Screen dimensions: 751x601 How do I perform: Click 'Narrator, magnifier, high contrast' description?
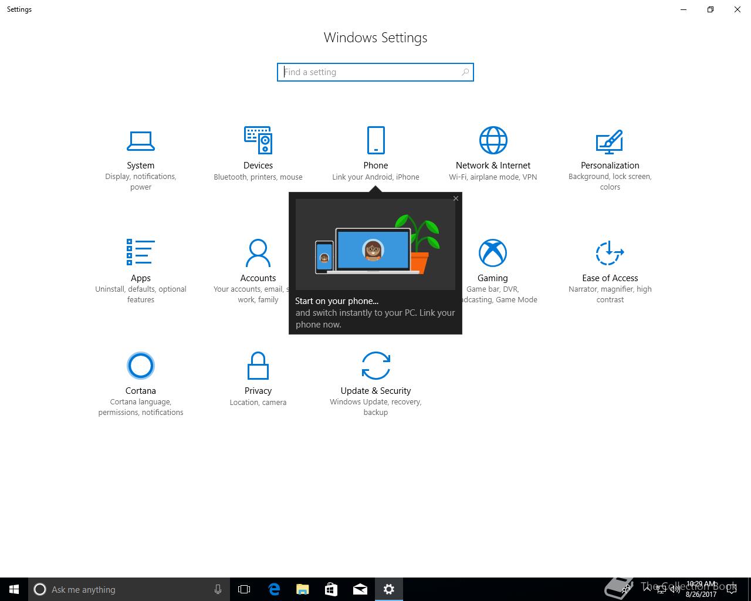pyautogui.click(x=610, y=295)
